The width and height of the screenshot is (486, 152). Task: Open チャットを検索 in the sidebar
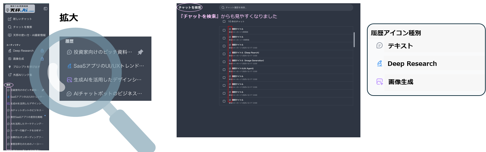coord(20,27)
